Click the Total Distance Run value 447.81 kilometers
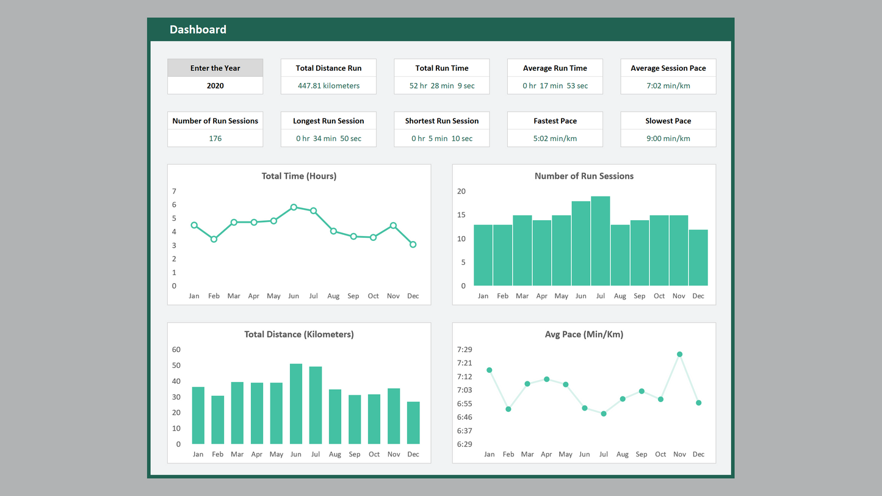Image resolution: width=882 pixels, height=496 pixels. [328, 86]
